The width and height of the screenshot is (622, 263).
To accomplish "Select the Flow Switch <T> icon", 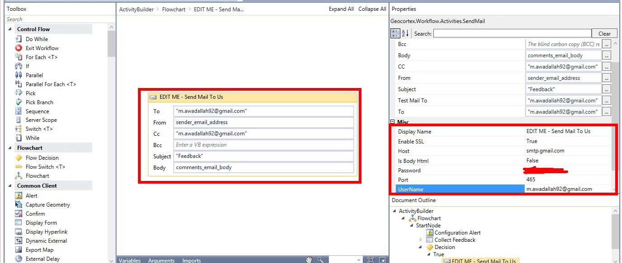I will (19, 167).
